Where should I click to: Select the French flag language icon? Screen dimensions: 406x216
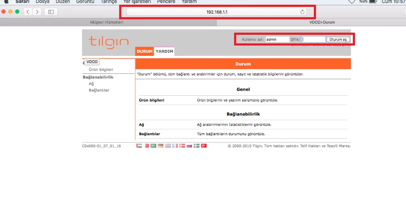coord(175,146)
